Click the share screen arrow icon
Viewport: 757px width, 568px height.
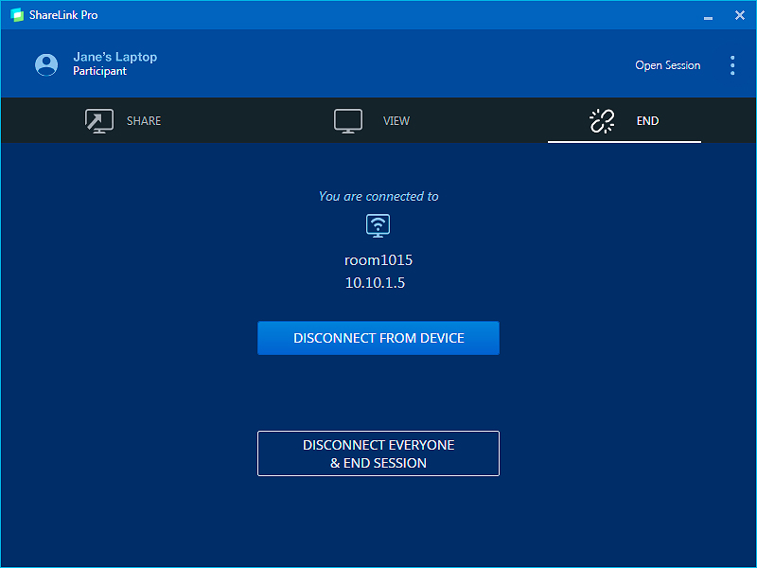coord(99,121)
